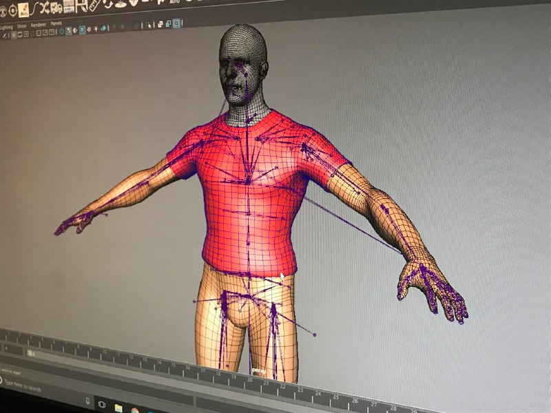Click the persp camera label in viewport
Image resolution: width=551 pixels, height=413 pixels.
[259, 370]
